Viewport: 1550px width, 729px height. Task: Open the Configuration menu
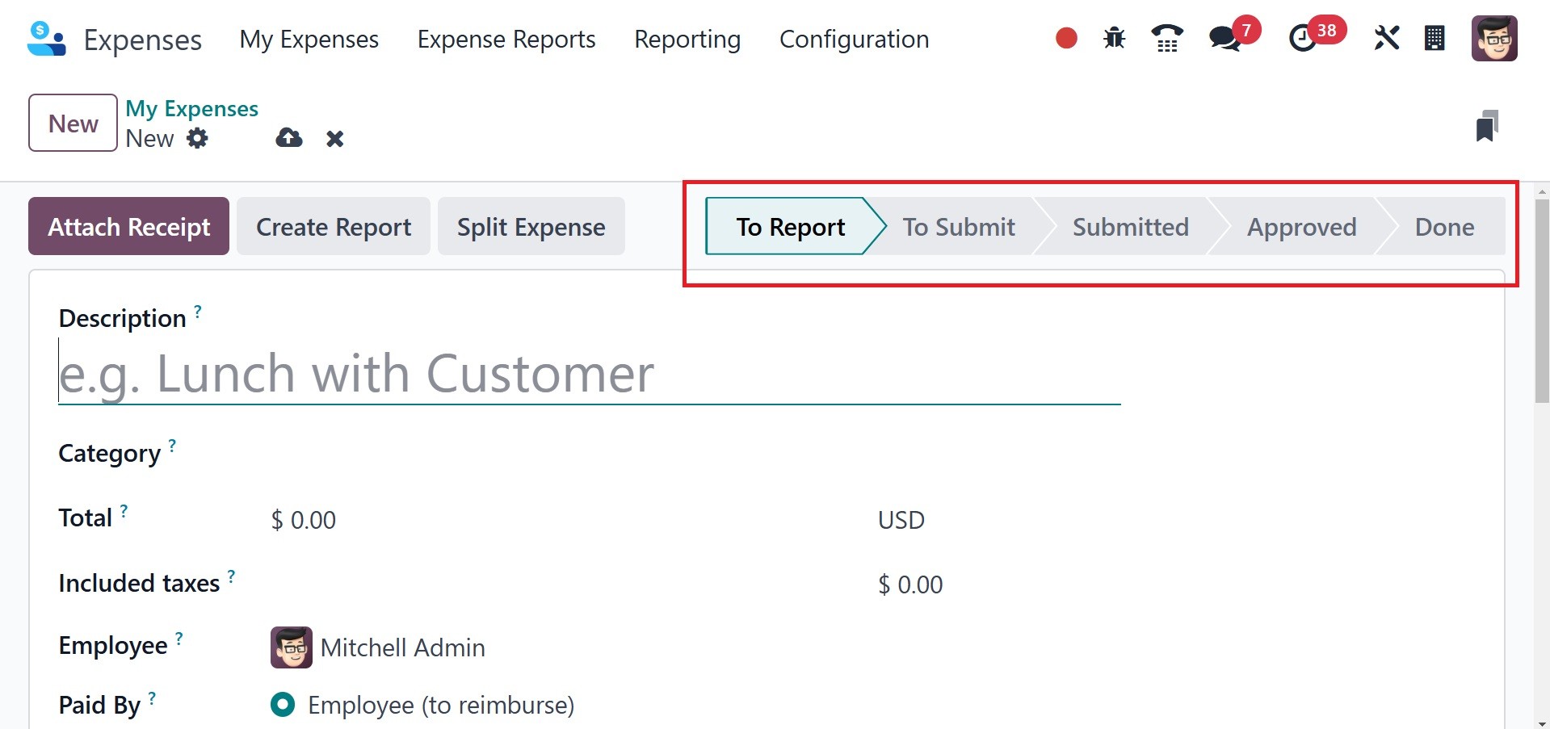point(854,39)
